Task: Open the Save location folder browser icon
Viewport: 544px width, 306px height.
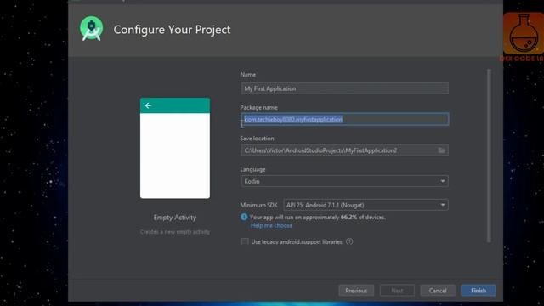Action: 441,150
